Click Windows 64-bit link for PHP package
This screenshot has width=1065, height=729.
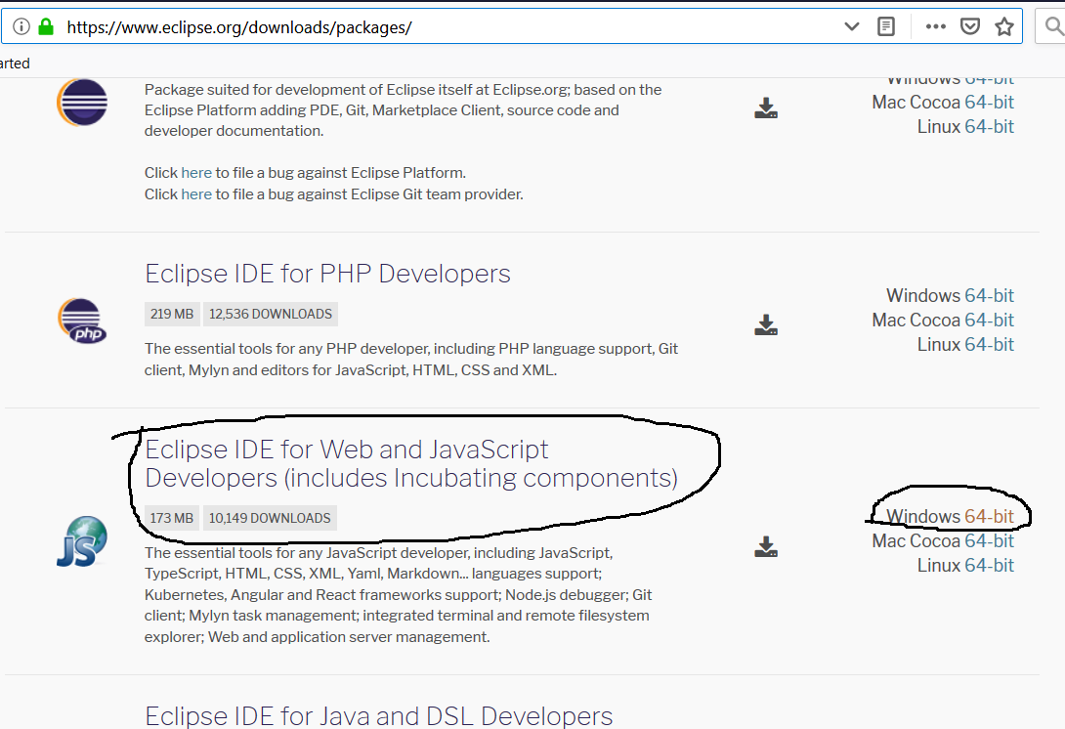click(989, 295)
